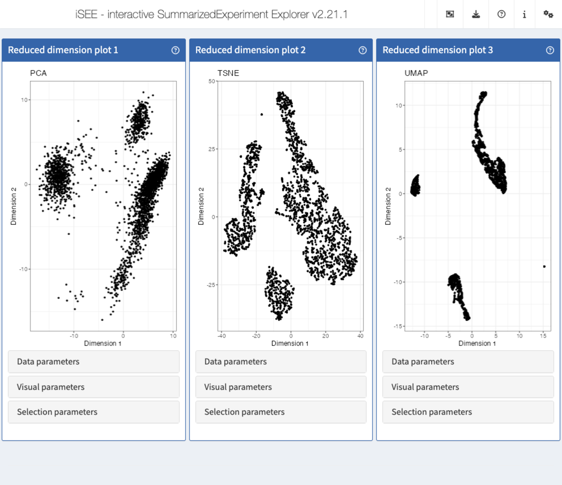Expand Data parameters in plot 3 panel
This screenshot has height=485, width=562.
[468, 362]
